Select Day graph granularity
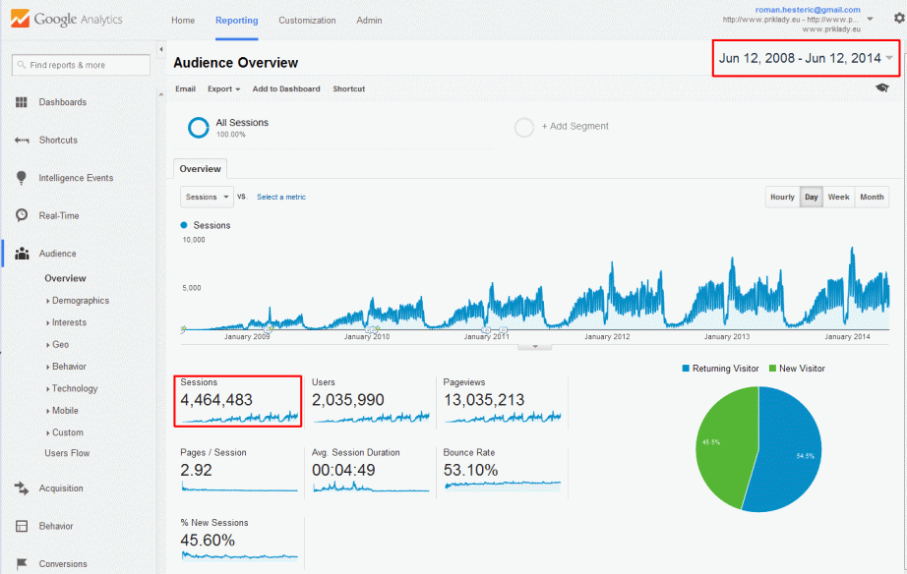The height and width of the screenshot is (574, 907). coord(811,198)
